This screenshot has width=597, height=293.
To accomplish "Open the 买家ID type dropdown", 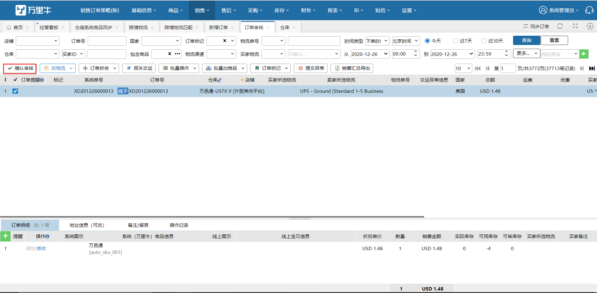I will [x=73, y=54].
